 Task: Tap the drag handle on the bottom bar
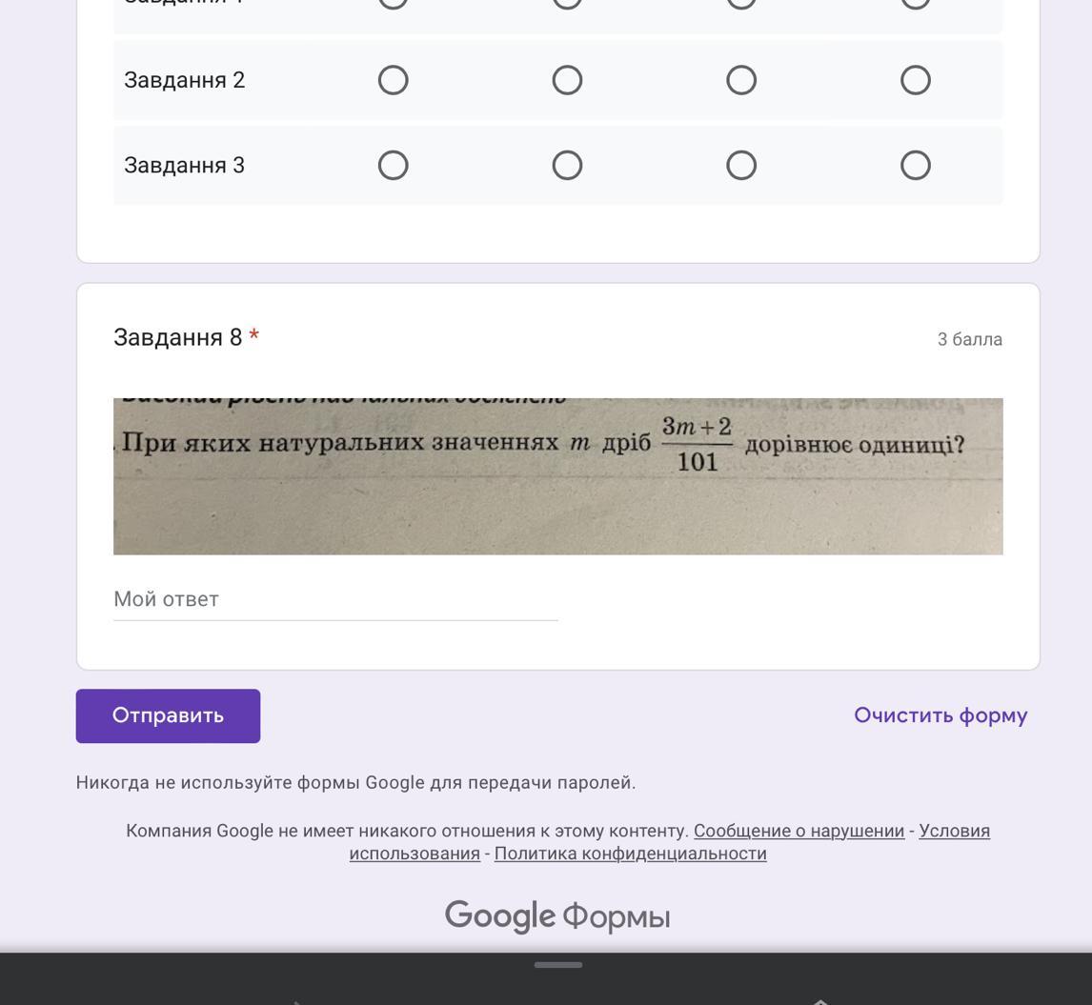[558, 965]
